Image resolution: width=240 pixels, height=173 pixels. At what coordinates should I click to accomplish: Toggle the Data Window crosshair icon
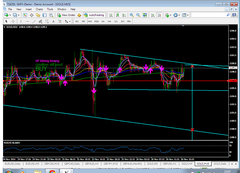[x=31, y=15]
